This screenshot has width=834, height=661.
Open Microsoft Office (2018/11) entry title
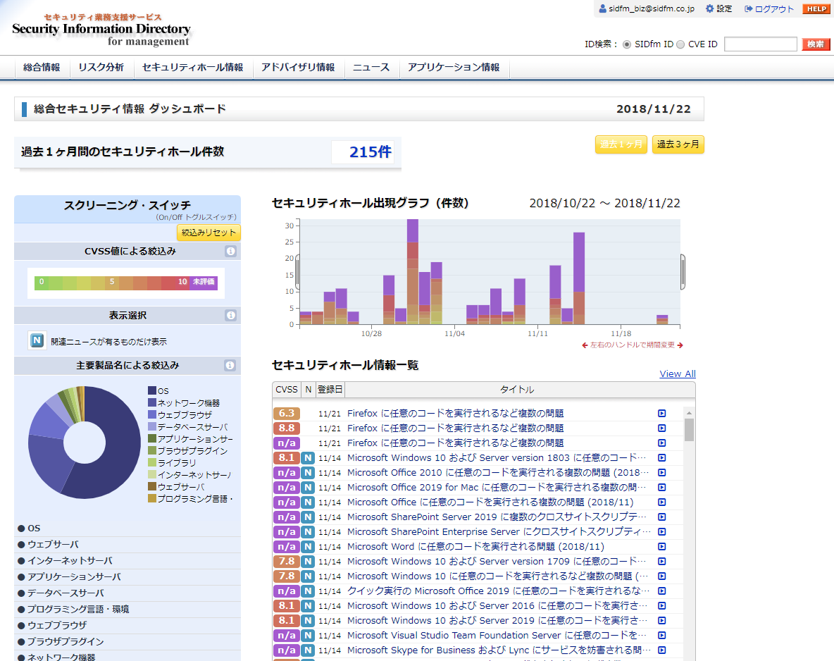(x=490, y=502)
